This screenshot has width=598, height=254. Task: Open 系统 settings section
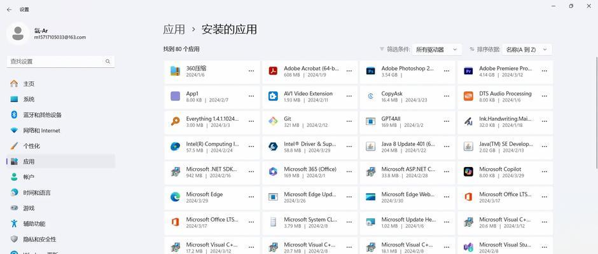pos(60,100)
